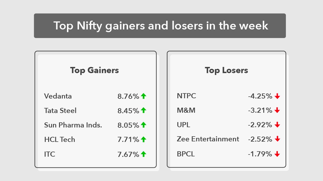Click the red down arrow next to BPCL

pyautogui.click(x=277, y=154)
